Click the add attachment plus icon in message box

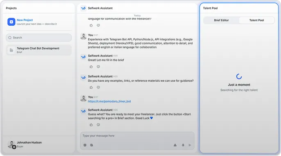[x=85, y=145]
